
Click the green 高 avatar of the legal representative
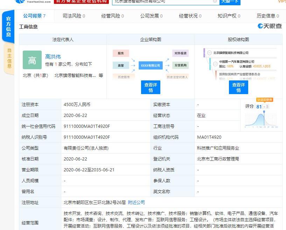pyautogui.click(x=32, y=60)
